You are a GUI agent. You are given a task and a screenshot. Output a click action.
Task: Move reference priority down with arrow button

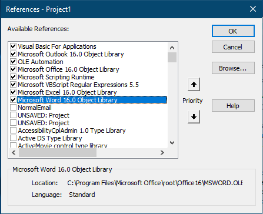(x=194, y=116)
